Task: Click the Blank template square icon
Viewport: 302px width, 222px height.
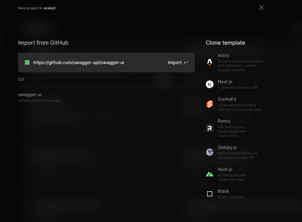Action: coord(210,194)
